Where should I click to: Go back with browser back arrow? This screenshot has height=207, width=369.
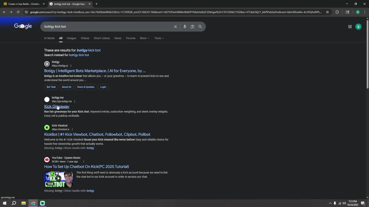(4, 12)
